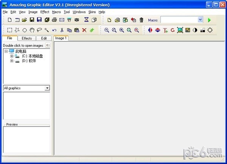Screen dimensions: 227x164
Task: Click the paste clipboard icon
Action: point(77,30)
